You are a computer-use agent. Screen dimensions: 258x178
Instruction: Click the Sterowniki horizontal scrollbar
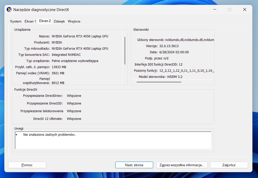[159, 82]
